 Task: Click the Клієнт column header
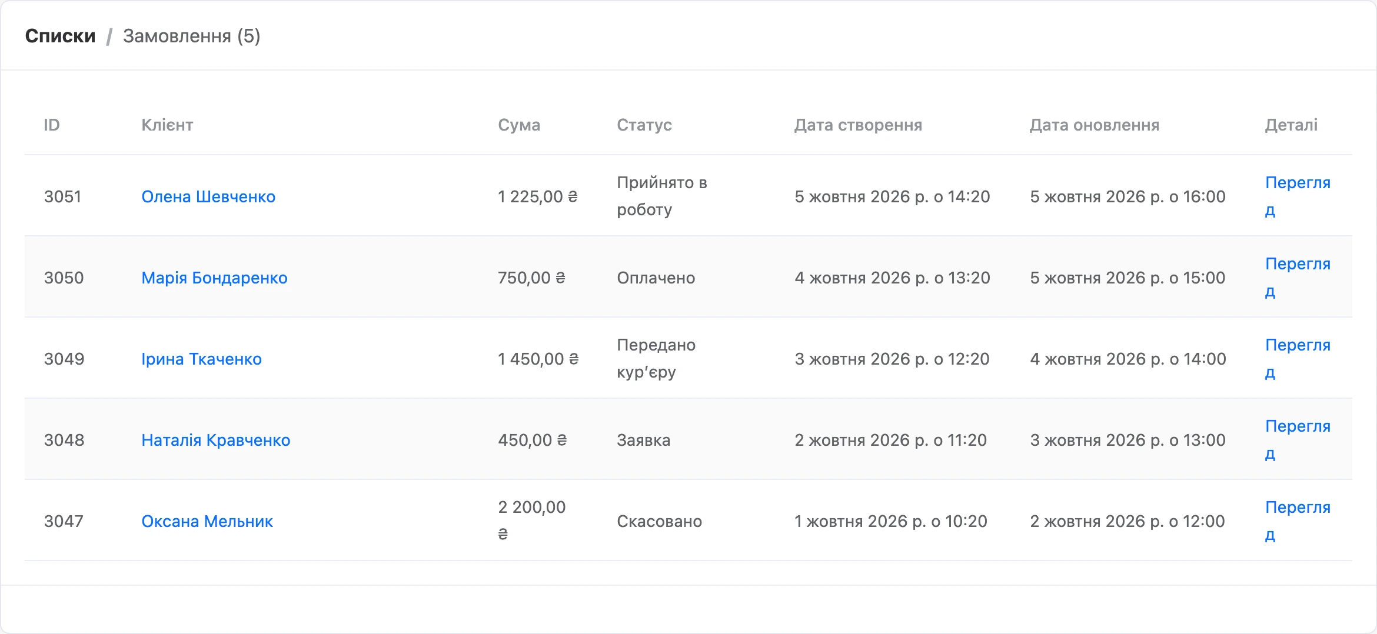click(x=167, y=125)
